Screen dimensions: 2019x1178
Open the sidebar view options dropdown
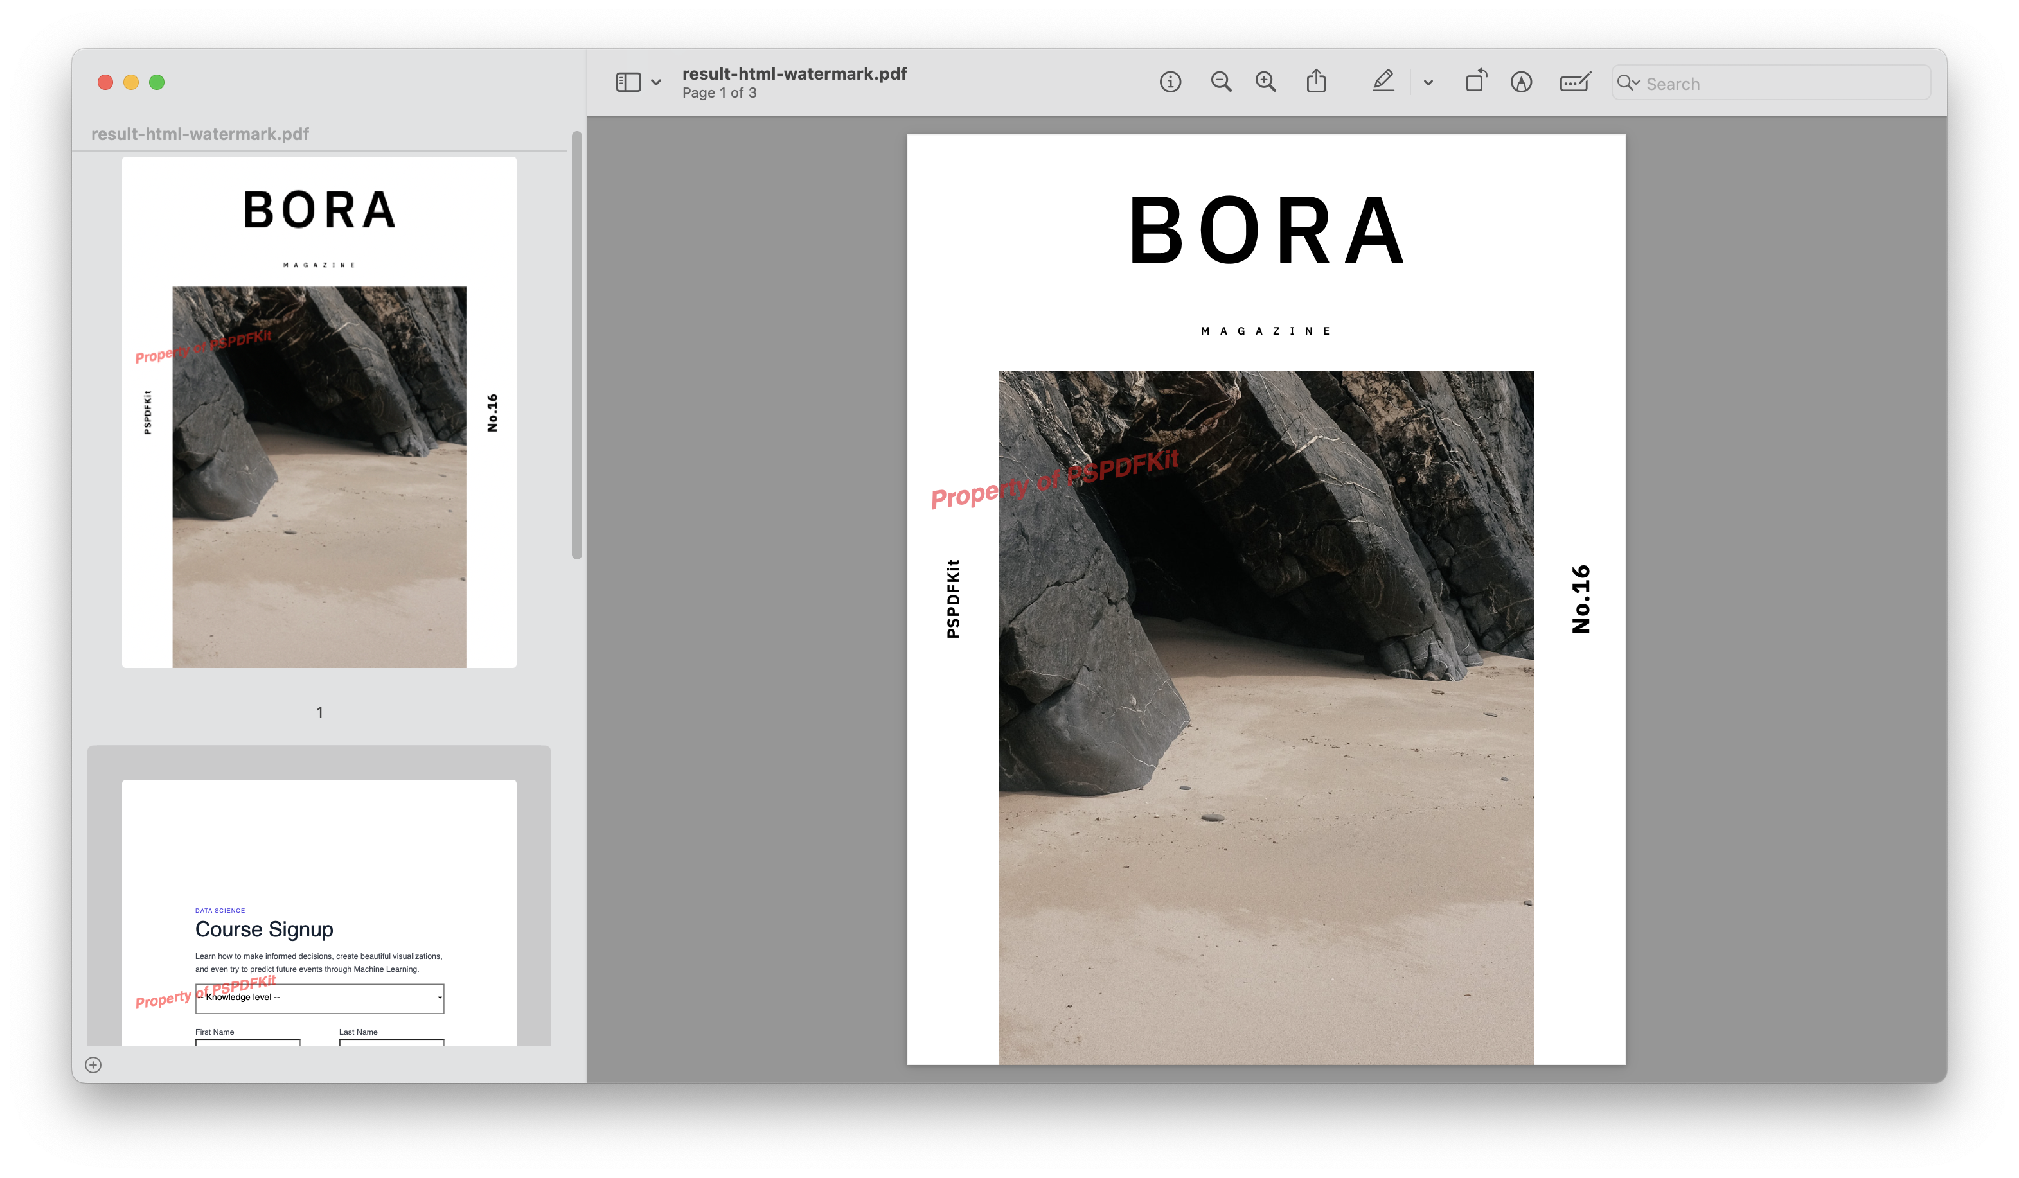(656, 82)
